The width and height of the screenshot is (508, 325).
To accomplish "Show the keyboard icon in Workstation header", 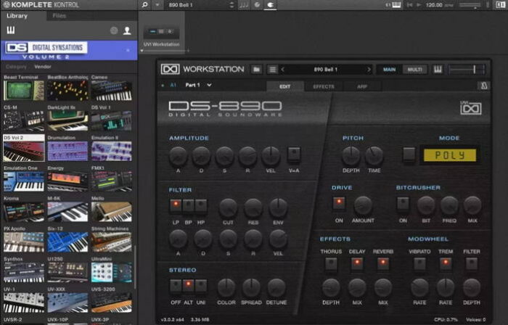I will pyautogui.click(x=438, y=70).
